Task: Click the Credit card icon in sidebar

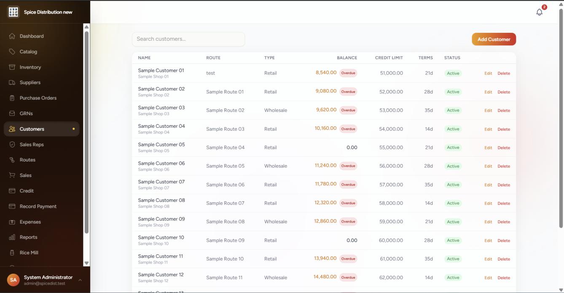Action: [12, 191]
